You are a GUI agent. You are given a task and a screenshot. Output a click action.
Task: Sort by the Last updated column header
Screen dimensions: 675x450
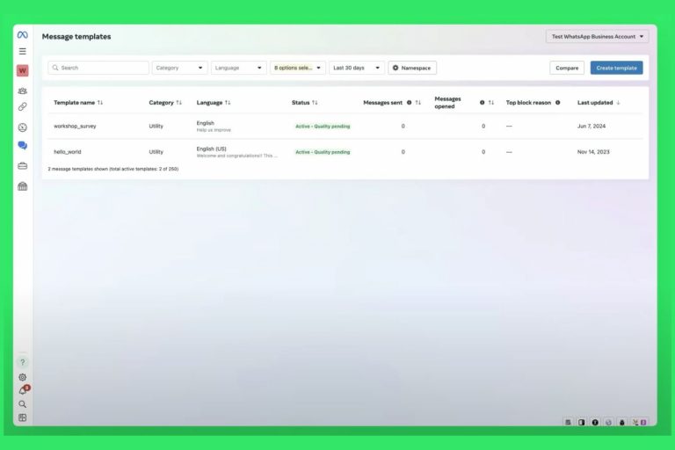pos(598,103)
